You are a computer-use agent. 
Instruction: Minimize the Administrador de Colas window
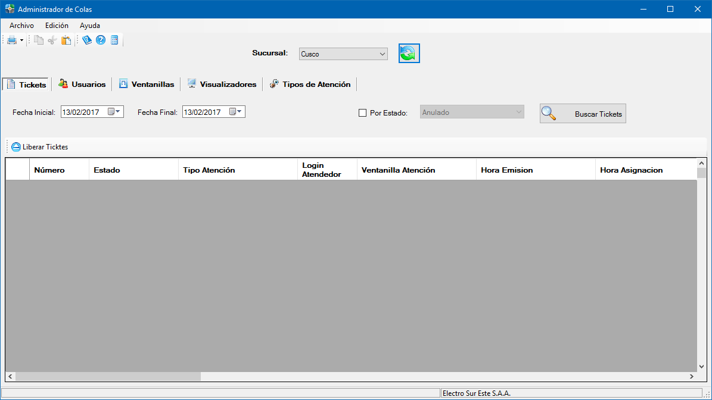coord(643,9)
